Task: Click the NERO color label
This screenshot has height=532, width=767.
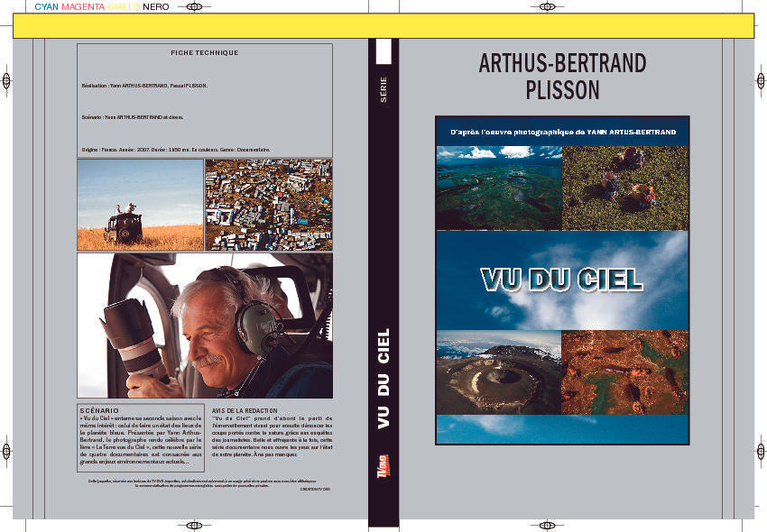Action: (156, 7)
